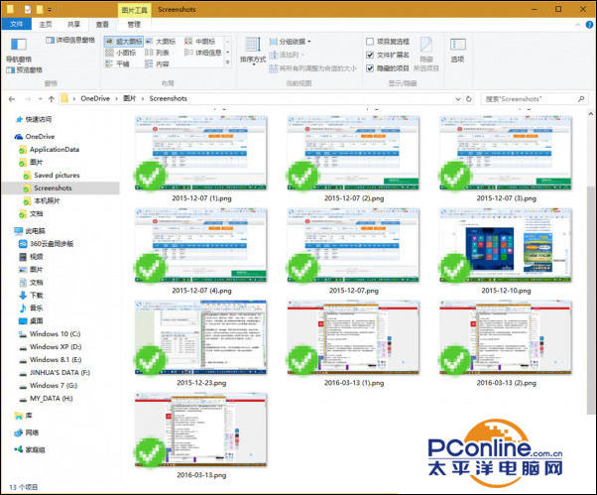
Task: Expand the layout gallery more arrow
Action: tap(228, 62)
